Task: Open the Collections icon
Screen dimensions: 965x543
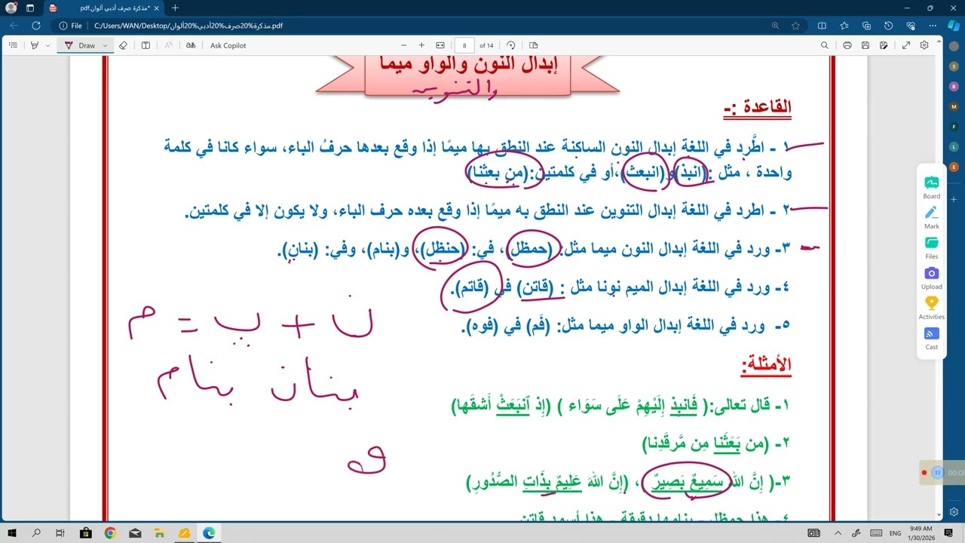Action: (x=866, y=26)
